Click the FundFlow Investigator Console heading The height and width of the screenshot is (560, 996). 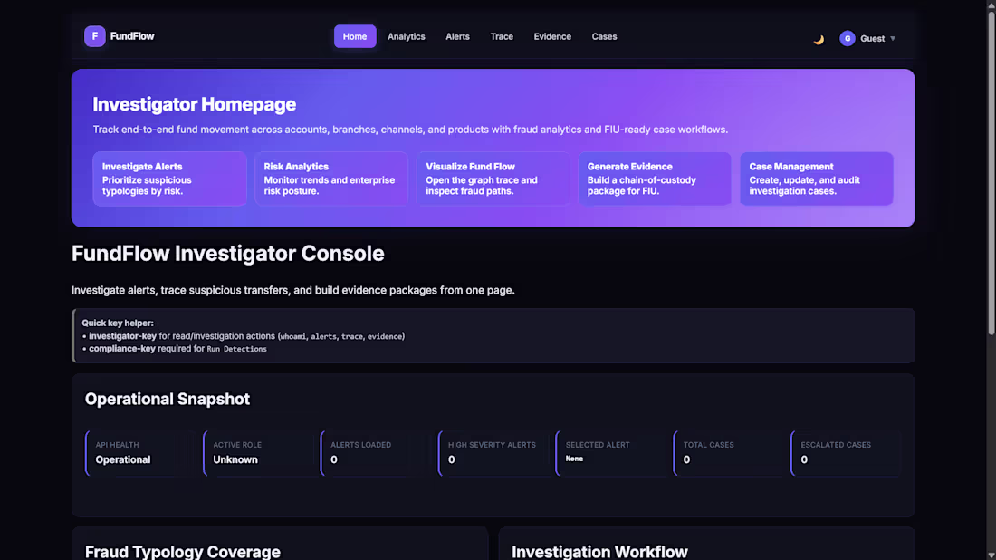click(x=227, y=254)
